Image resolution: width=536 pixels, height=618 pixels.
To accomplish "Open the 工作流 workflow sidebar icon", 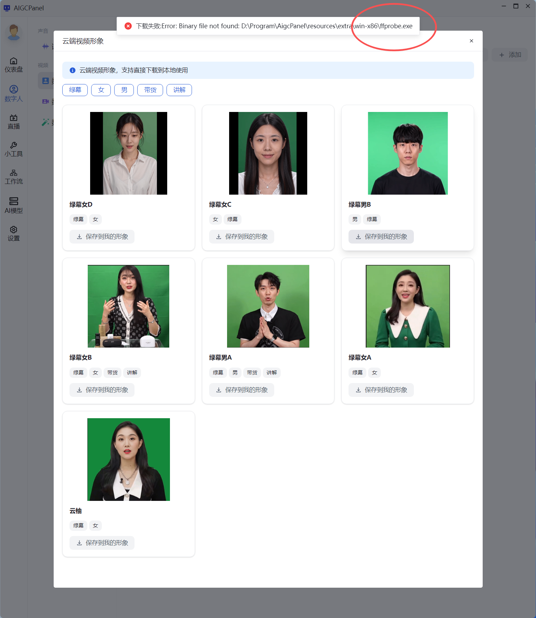I will coord(13,177).
